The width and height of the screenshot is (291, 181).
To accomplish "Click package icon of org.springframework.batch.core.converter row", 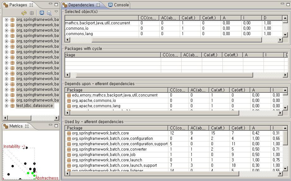I will pos(69,149).
